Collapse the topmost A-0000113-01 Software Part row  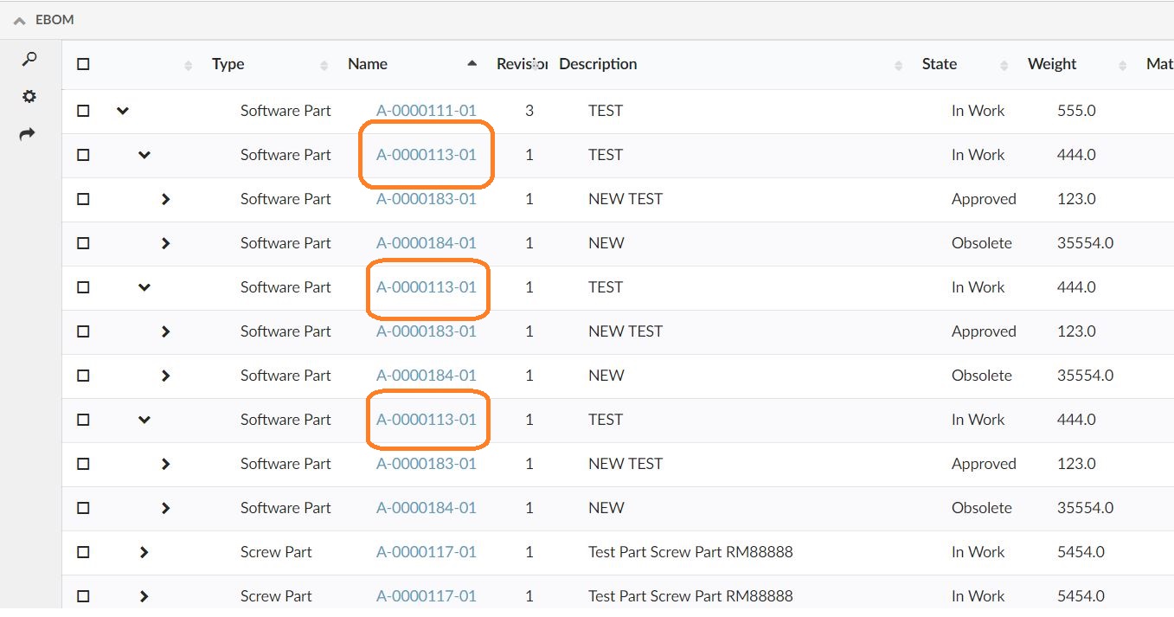[144, 155]
